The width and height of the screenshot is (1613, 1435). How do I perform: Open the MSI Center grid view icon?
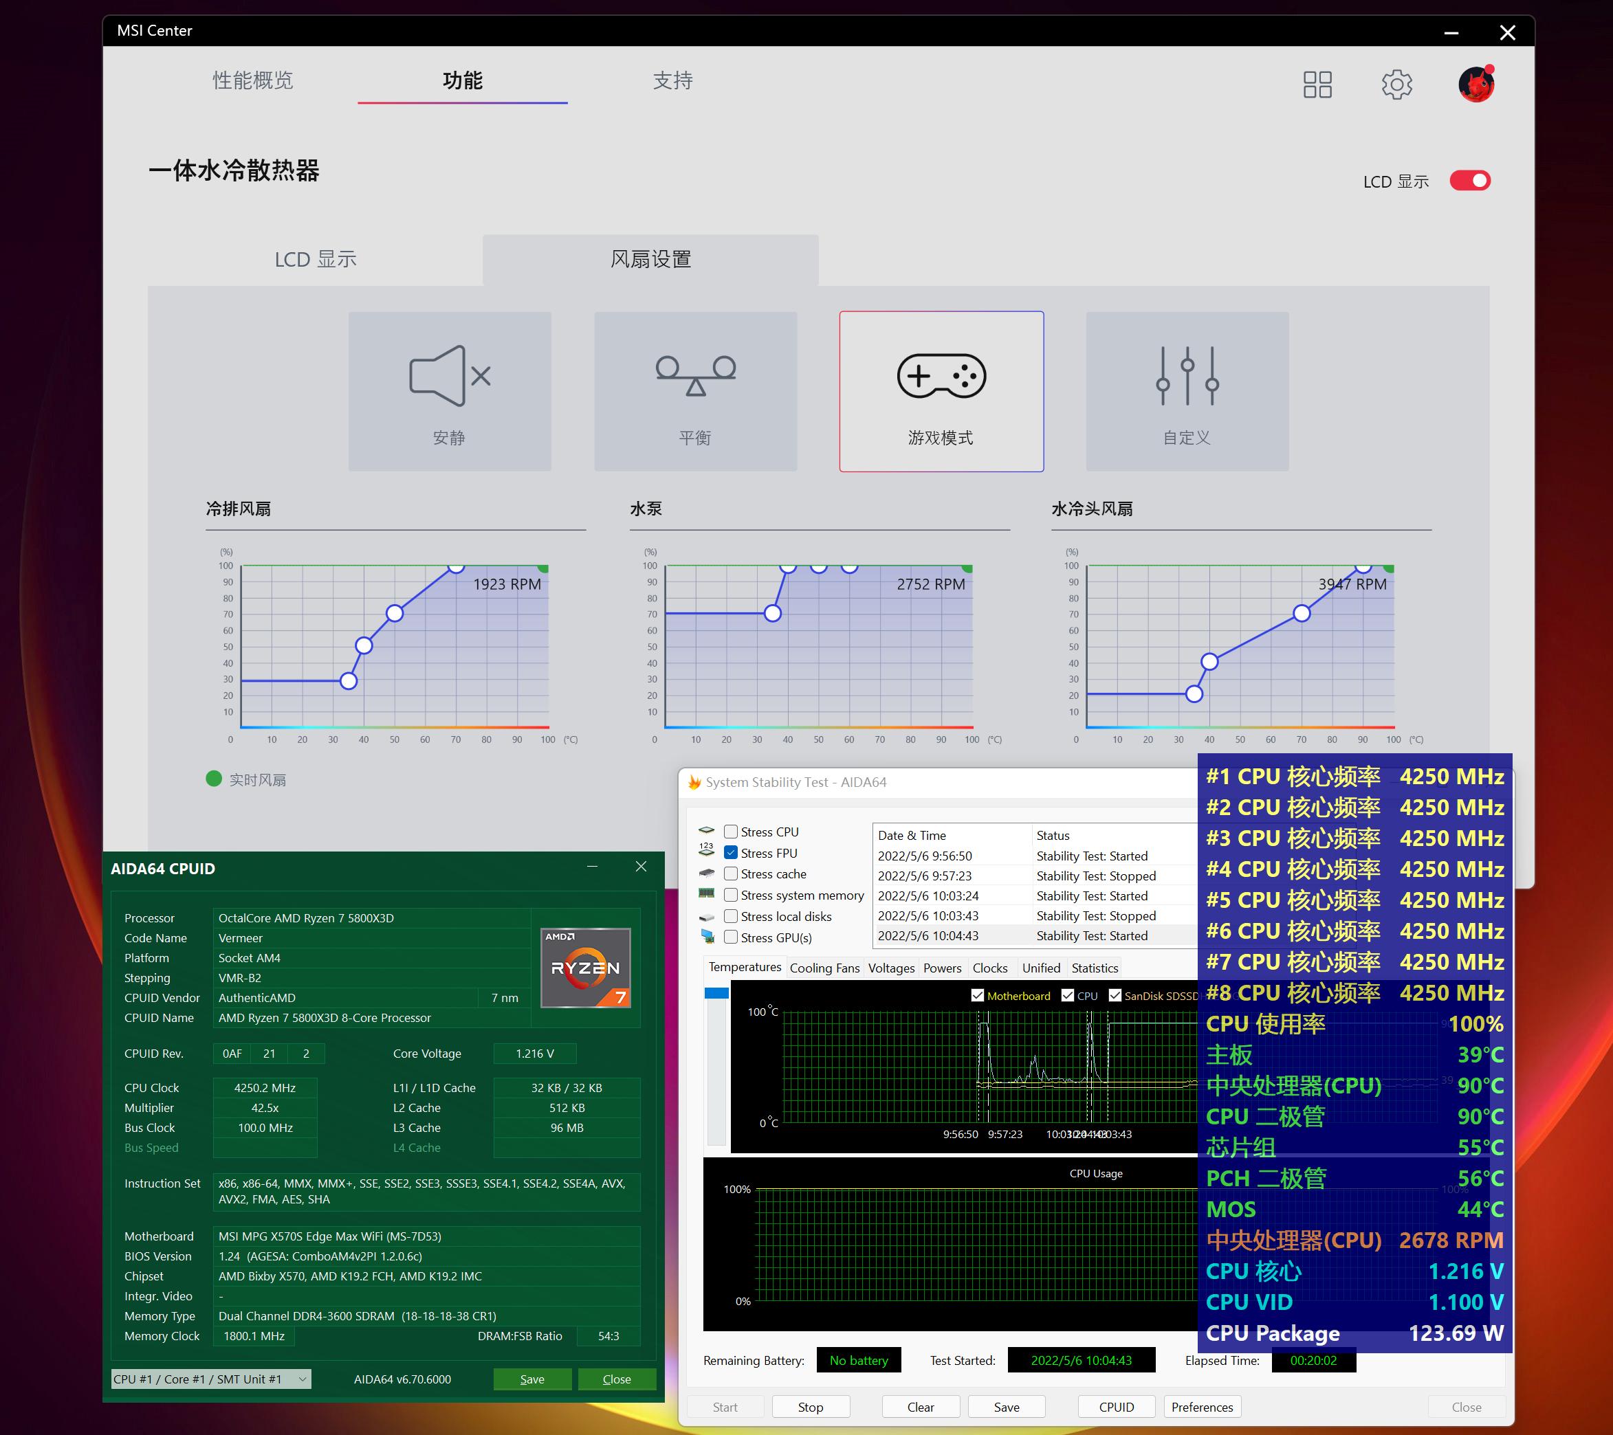(1317, 85)
